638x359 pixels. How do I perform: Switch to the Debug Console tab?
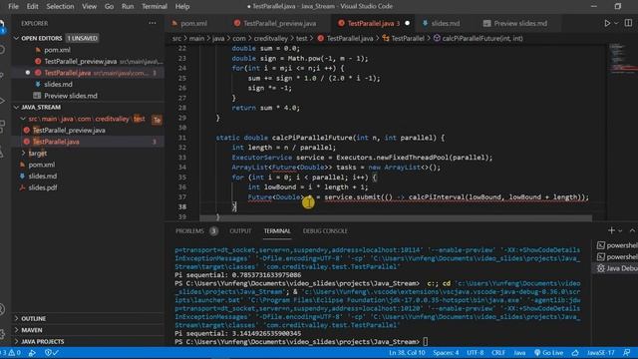[325, 230]
